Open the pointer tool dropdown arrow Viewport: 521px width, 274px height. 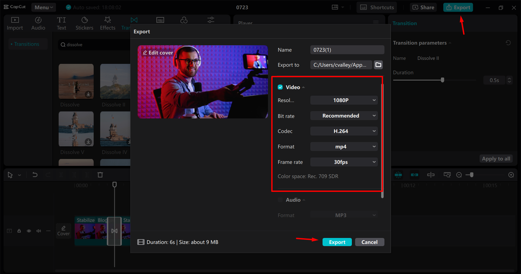click(20, 175)
